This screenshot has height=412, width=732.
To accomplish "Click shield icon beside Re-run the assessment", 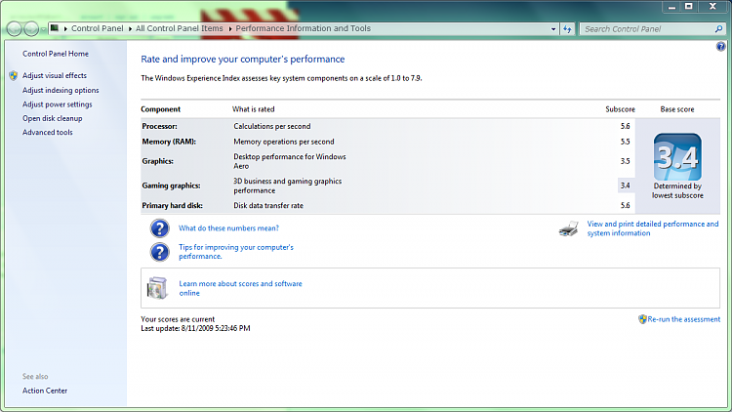I will pos(642,319).
